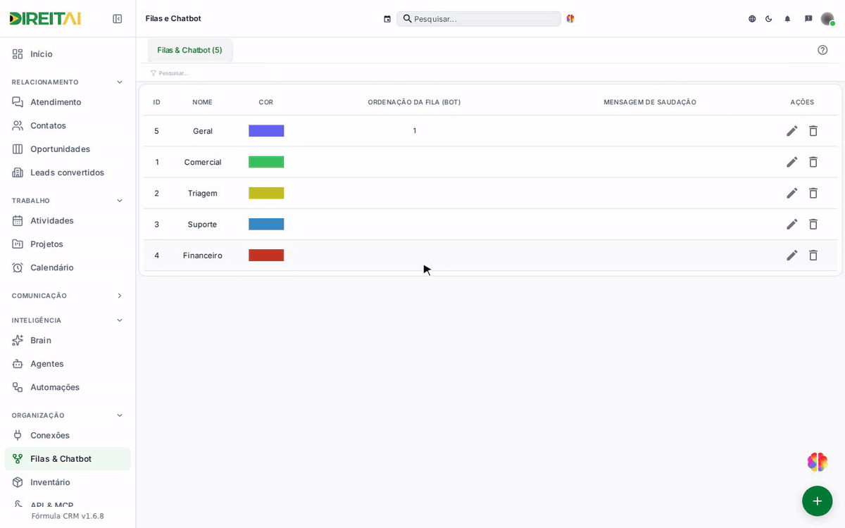Collapse the Relacionamento section chevron

click(x=120, y=82)
